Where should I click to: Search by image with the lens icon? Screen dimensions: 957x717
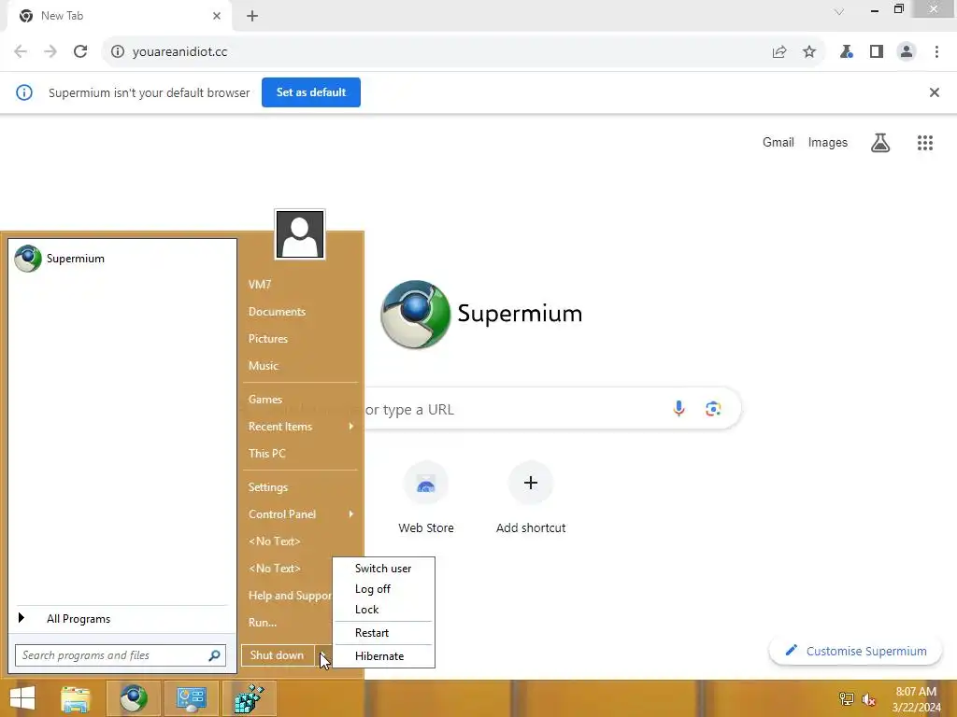[713, 409]
